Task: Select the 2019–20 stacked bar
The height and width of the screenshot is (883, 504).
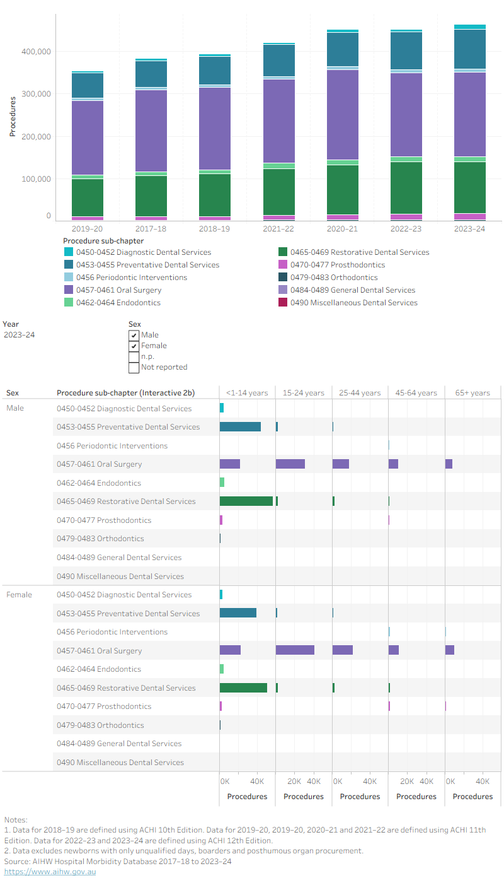Action: (x=88, y=146)
